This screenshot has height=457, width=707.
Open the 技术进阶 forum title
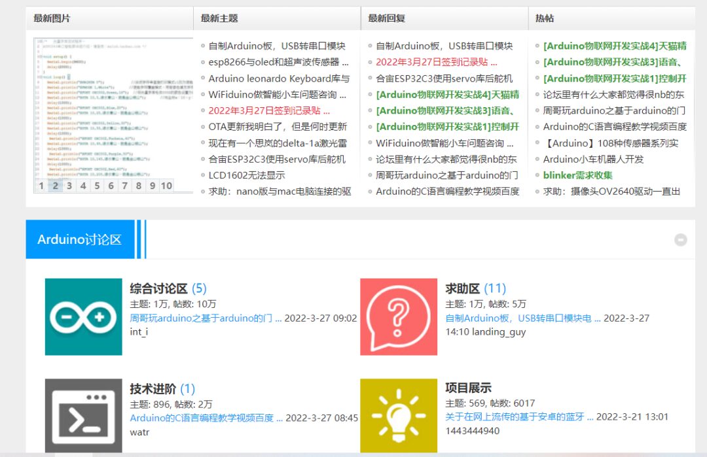[x=153, y=388]
